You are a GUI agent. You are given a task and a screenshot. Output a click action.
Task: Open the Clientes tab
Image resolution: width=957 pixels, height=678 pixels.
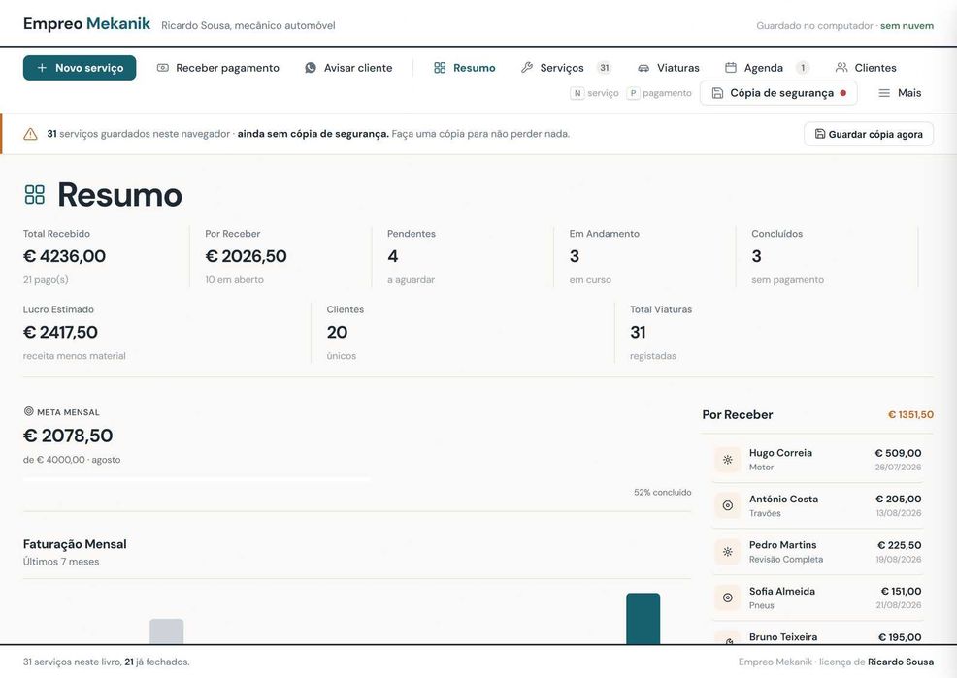pyautogui.click(x=866, y=68)
